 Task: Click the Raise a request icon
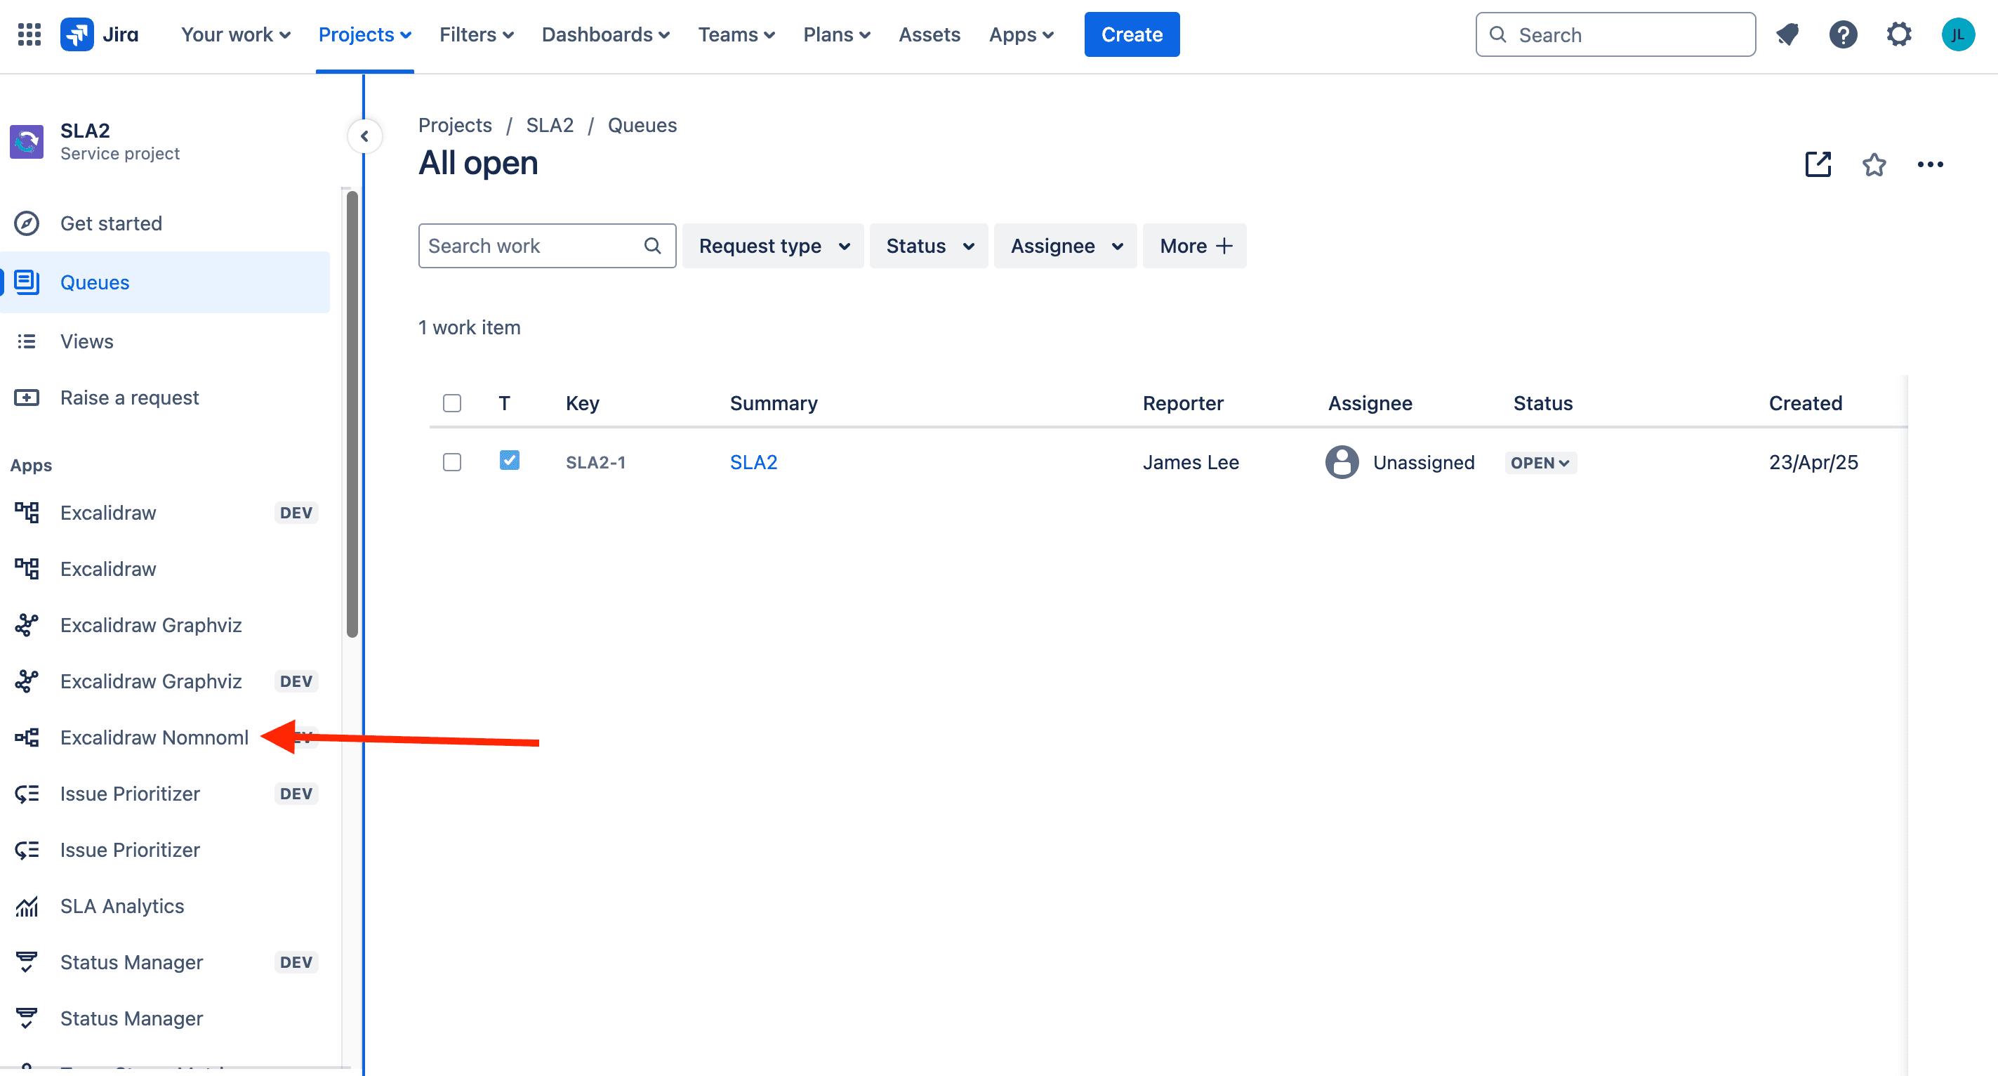coord(27,398)
